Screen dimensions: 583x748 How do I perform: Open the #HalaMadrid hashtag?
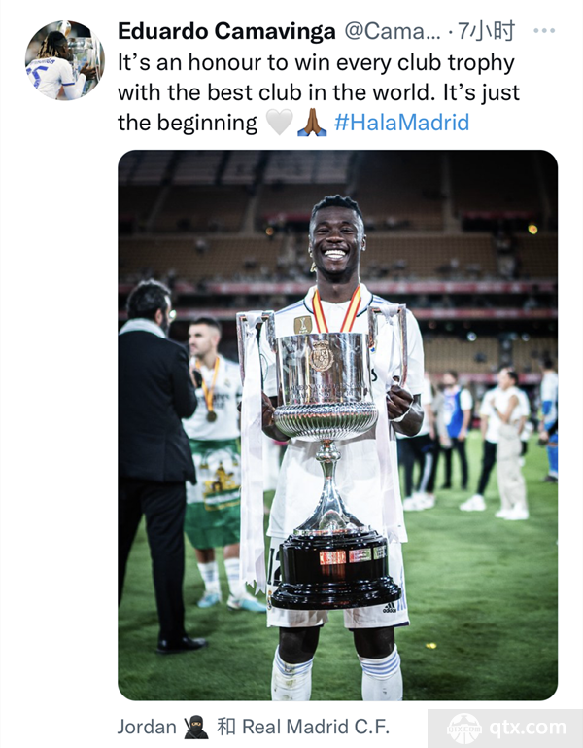tap(401, 123)
